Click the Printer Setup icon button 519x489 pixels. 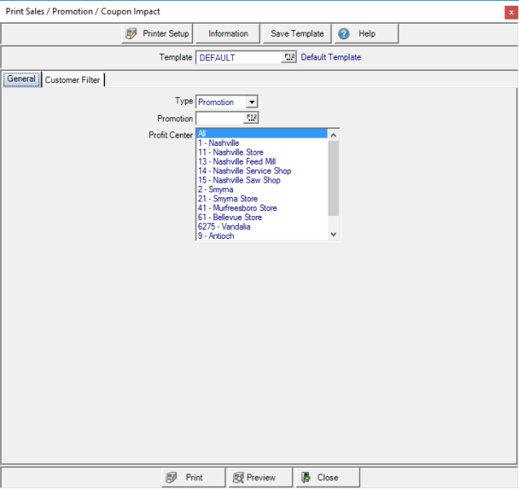(x=132, y=34)
